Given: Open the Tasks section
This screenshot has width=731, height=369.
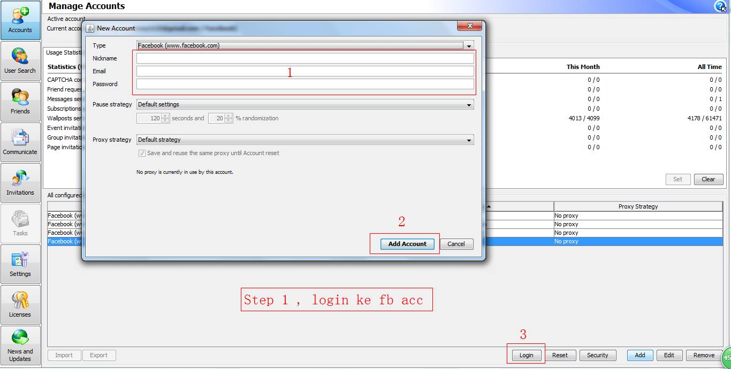Looking at the screenshot, I should click(20, 224).
